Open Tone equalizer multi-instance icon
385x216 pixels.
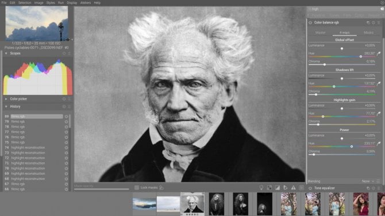click(368, 188)
